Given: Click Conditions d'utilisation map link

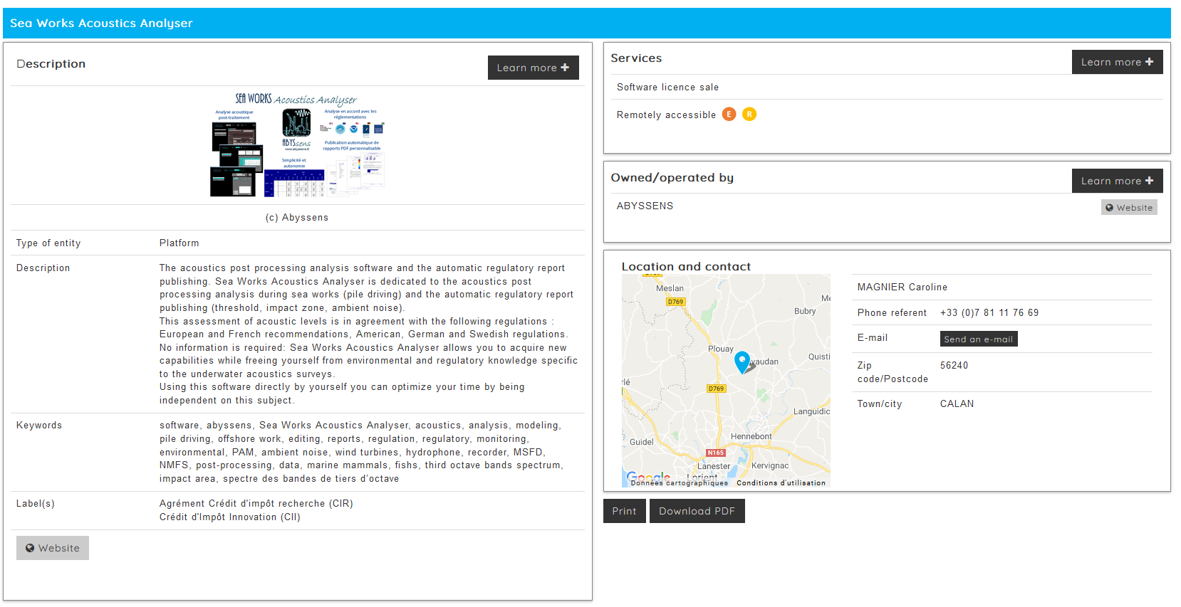Looking at the screenshot, I should click(x=781, y=482).
